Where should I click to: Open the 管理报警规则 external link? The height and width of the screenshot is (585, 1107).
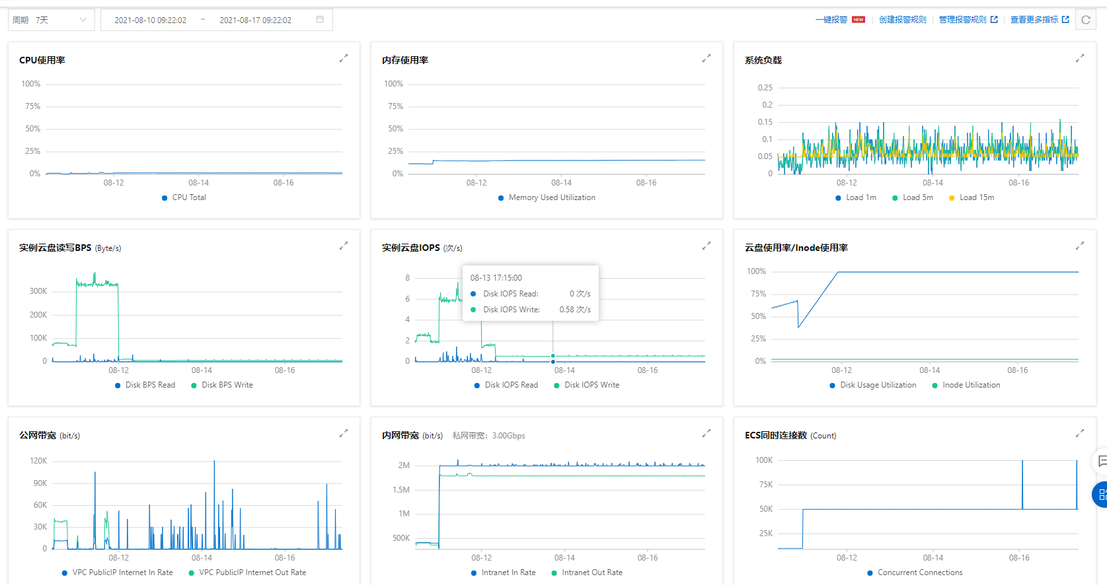click(x=968, y=20)
